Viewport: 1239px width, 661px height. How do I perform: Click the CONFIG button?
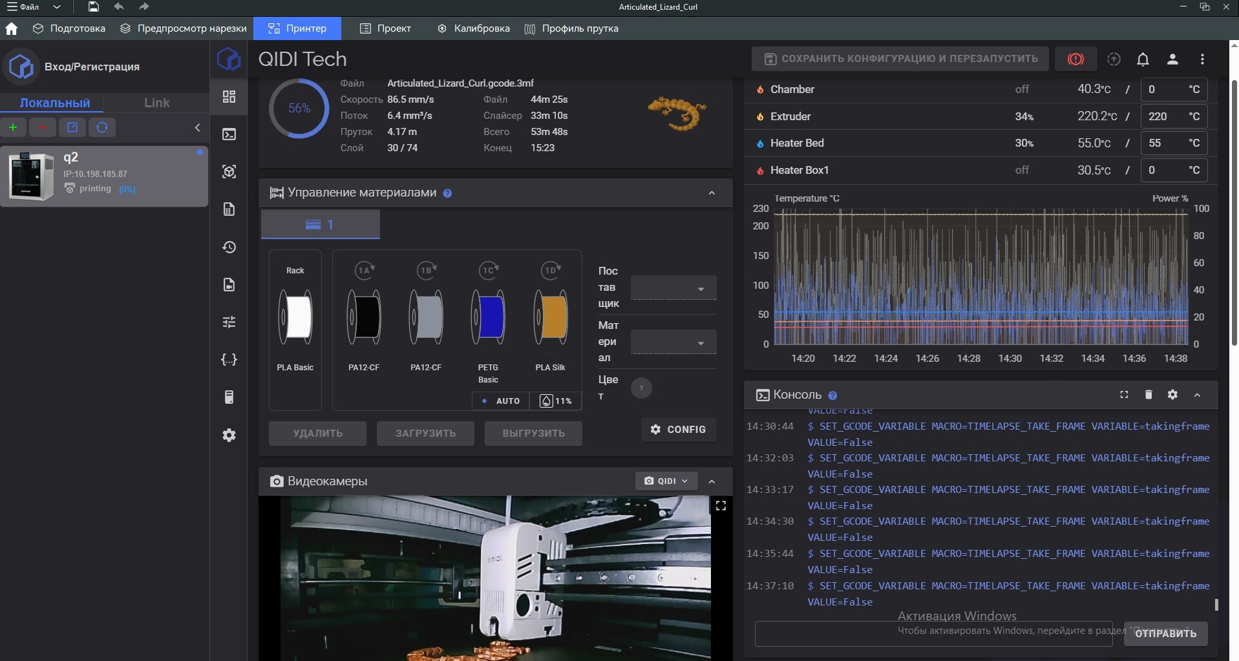[678, 430]
